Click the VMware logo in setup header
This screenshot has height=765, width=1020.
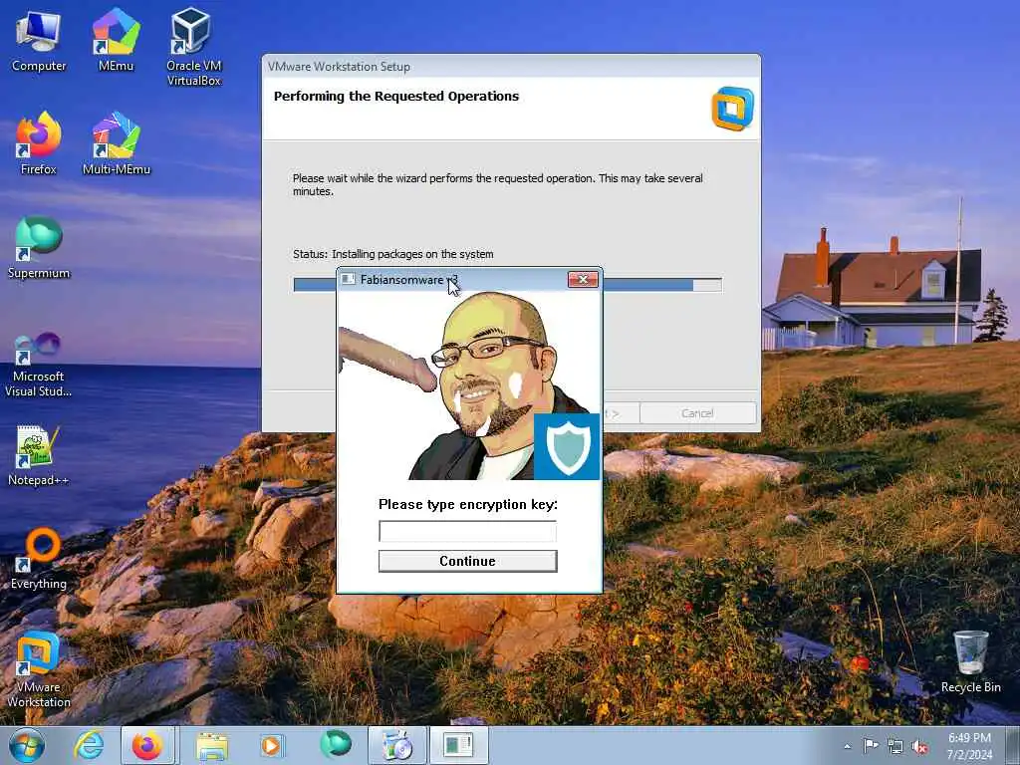[732, 108]
